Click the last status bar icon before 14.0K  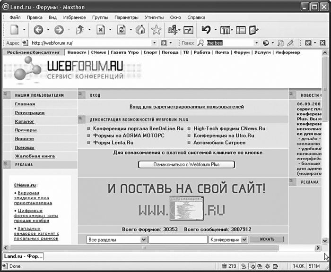(x=275, y=266)
